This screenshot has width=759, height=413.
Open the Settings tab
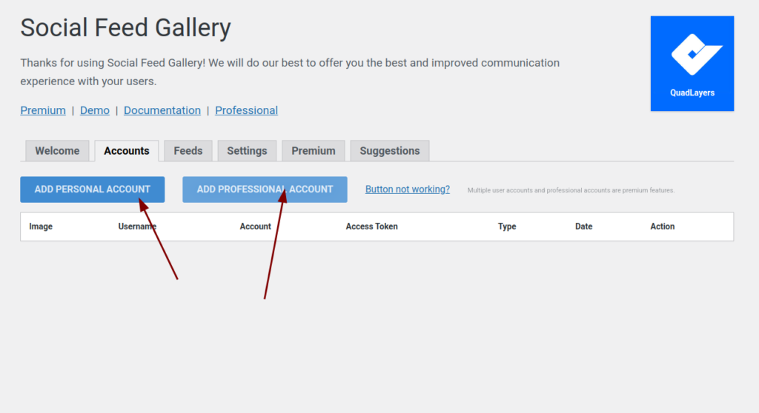(247, 151)
